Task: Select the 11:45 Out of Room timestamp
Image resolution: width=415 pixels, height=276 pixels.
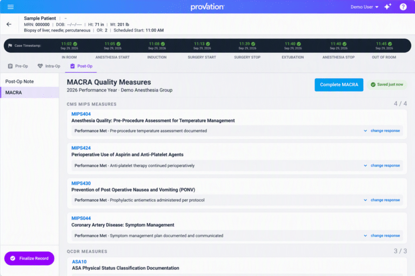Action: (x=384, y=46)
